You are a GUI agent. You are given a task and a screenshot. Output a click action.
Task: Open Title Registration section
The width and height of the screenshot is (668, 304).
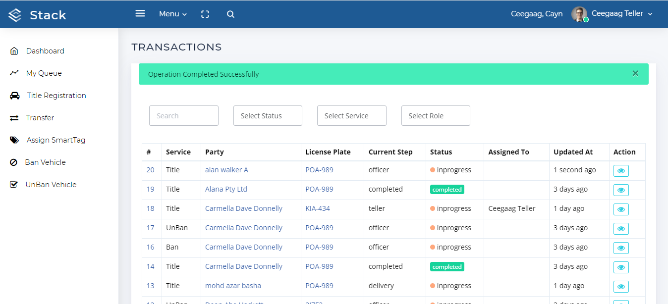click(x=56, y=96)
